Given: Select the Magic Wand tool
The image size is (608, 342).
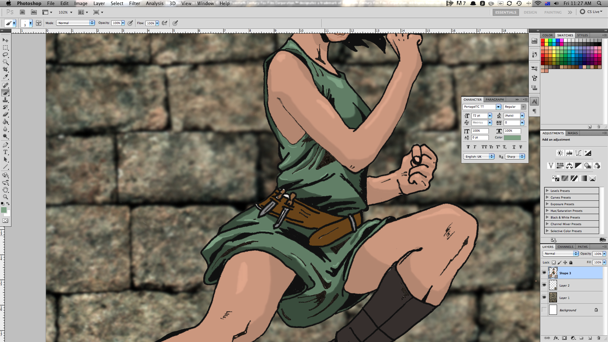Looking at the screenshot, I should coord(5,62).
